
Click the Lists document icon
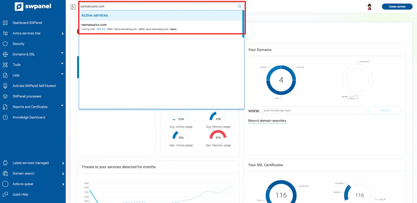pyautogui.click(x=5, y=75)
